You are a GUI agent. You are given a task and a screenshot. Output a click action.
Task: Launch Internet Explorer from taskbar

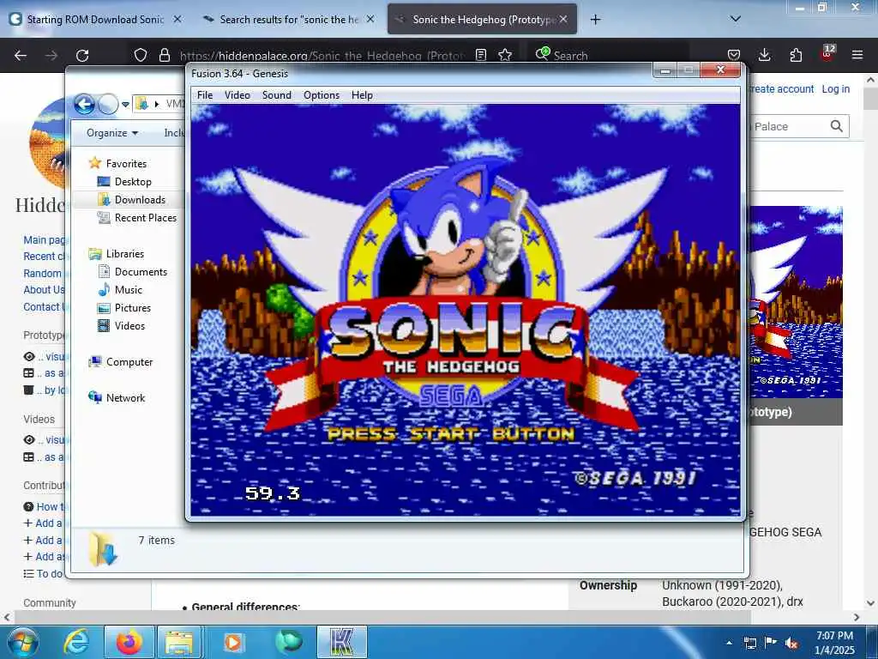(76, 642)
